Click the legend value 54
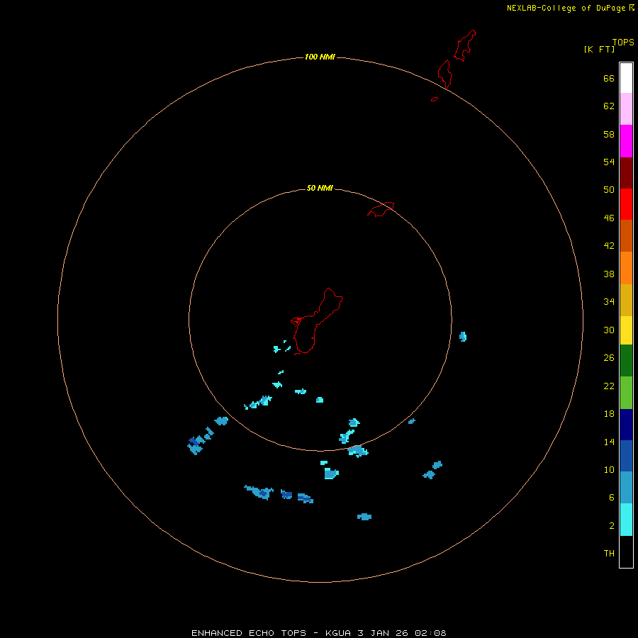638x638 pixels. [x=609, y=162]
